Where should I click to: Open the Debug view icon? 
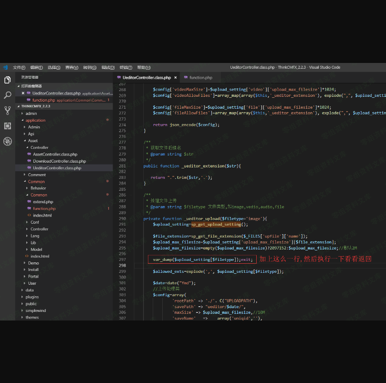point(7,141)
